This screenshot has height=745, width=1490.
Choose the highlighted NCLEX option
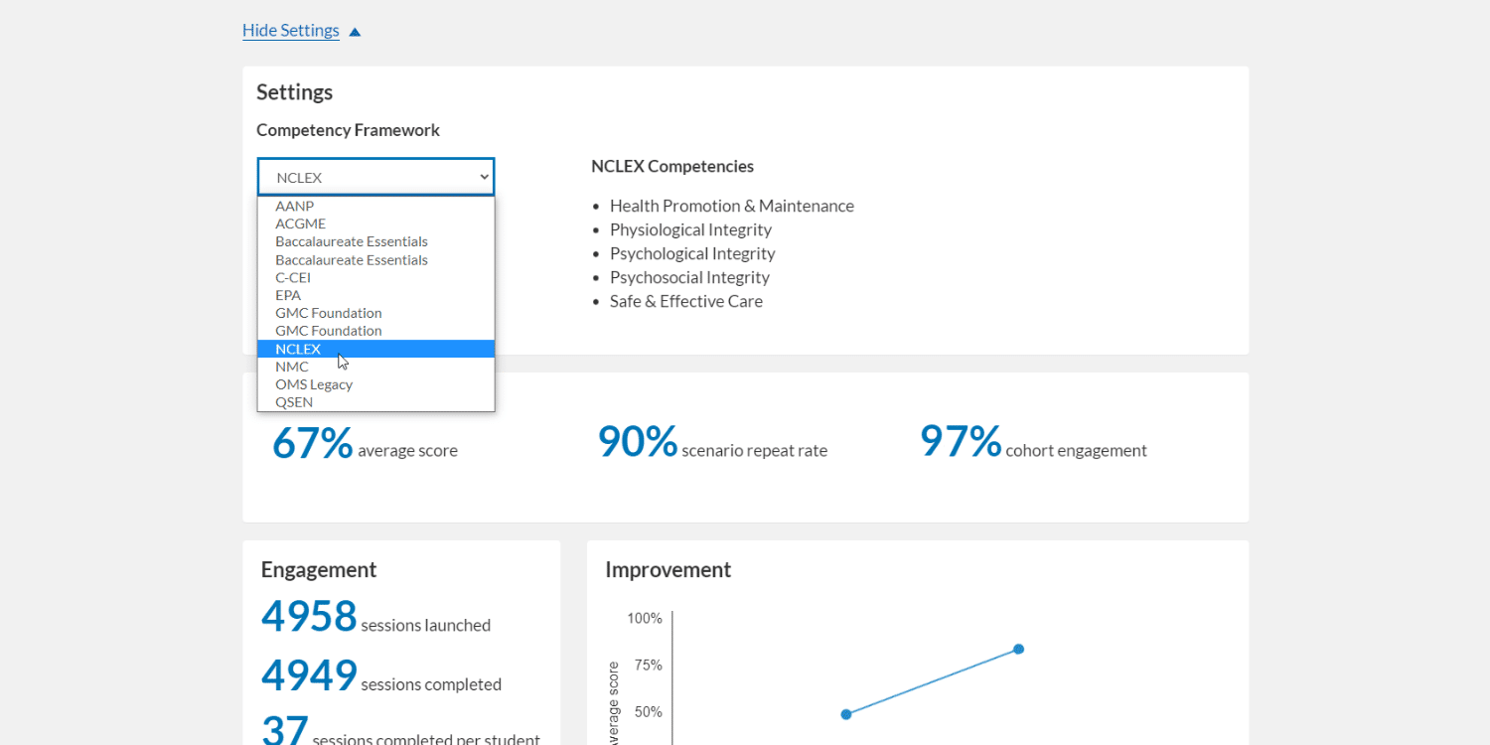375,349
